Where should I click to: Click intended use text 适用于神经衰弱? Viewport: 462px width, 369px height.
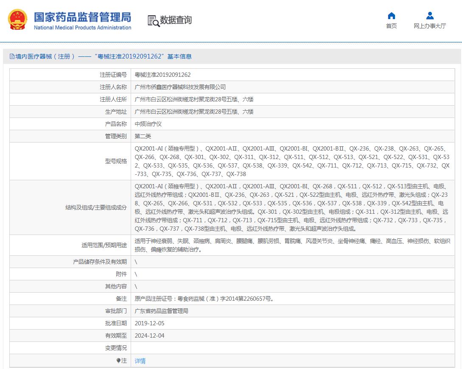tap(292, 245)
